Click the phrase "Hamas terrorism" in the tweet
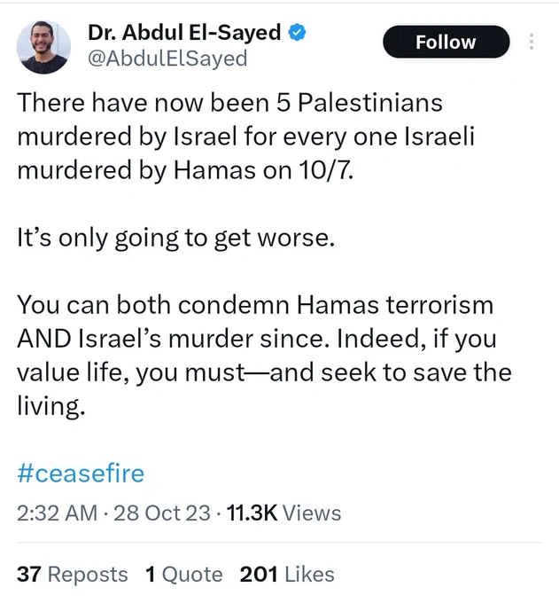Viewport: 559px width, 603px height. (x=395, y=305)
